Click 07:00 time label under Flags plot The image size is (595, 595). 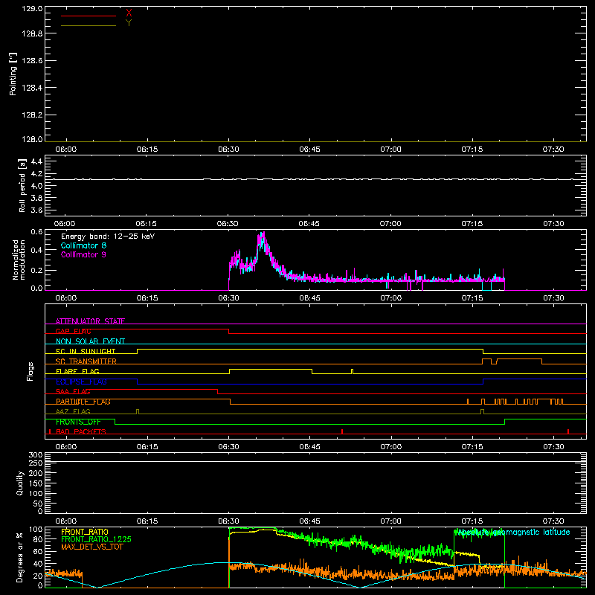pyautogui.click(x=391, y=447)
